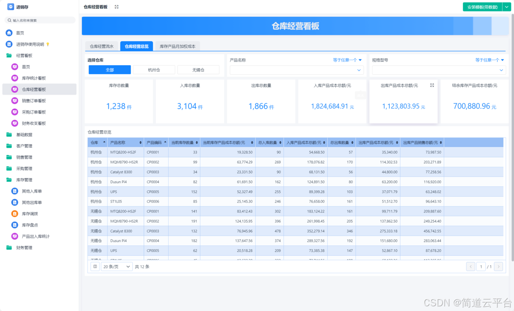This screenshot has width=514, height=311.
Task: Click the form icon next to 其他出库单
Action: (x=15, y=202)
